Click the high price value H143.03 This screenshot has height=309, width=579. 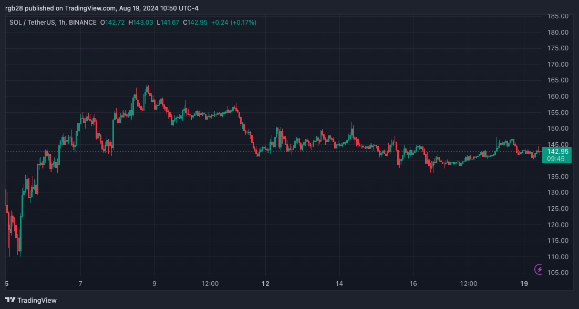click(x=141, y=23)
